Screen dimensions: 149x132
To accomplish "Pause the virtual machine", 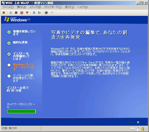I will 34,13.
